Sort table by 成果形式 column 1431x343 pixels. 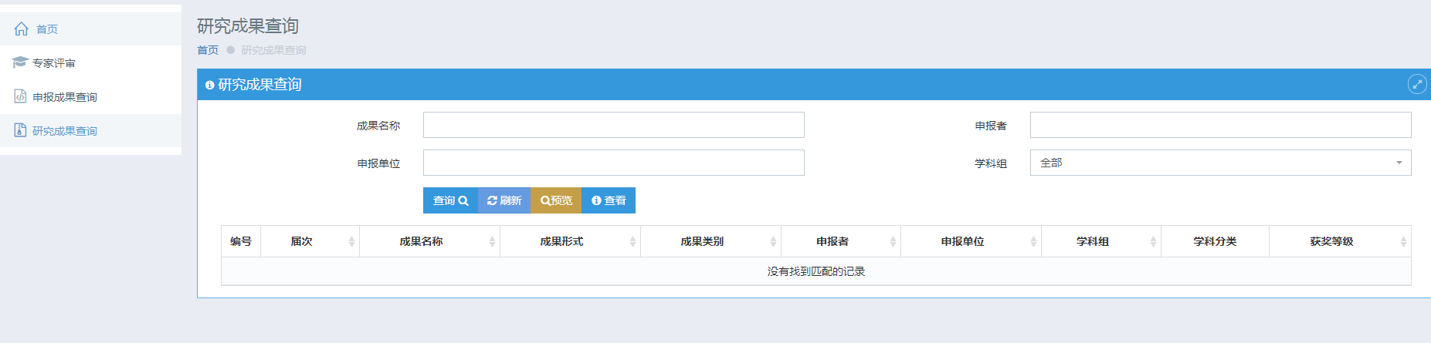click(570, 241)
